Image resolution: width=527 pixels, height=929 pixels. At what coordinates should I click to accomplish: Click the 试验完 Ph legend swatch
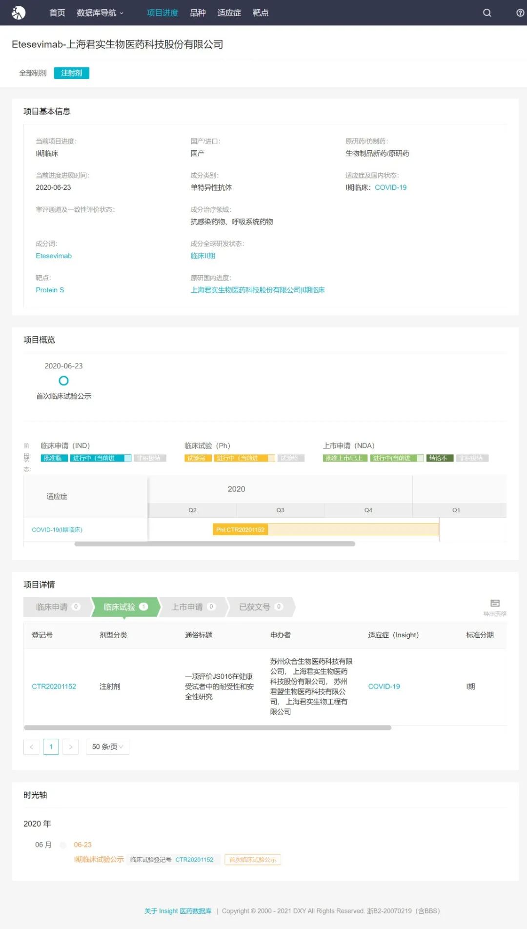(x=198, y=458)
